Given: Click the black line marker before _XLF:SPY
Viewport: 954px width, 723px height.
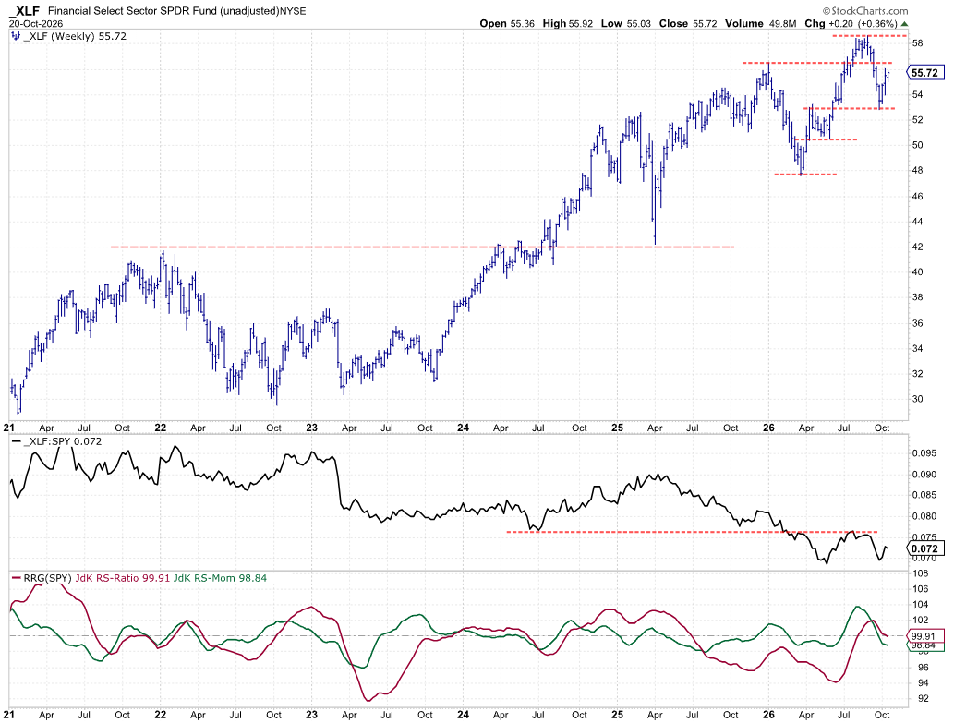Looking at the screenshot, I should 16,441.
